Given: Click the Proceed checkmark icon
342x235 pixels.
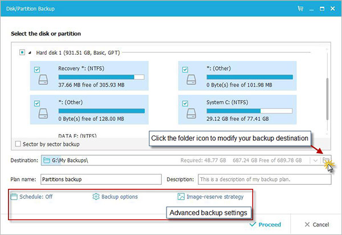Looking at the screenshot, I should point(253,224).
